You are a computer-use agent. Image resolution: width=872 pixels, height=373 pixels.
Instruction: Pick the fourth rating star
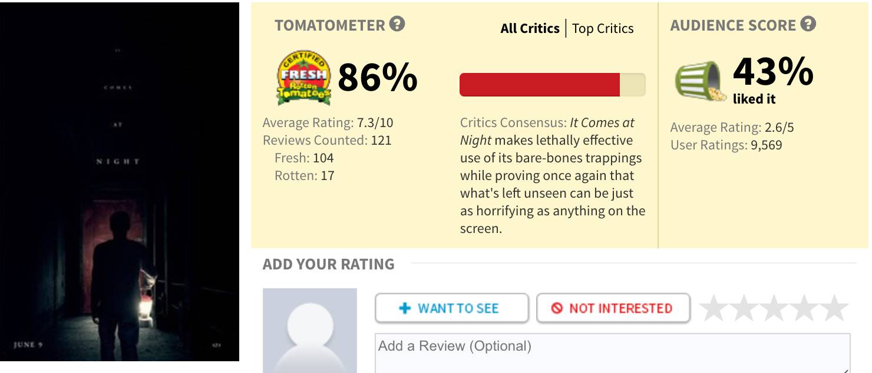click(804, 308)
